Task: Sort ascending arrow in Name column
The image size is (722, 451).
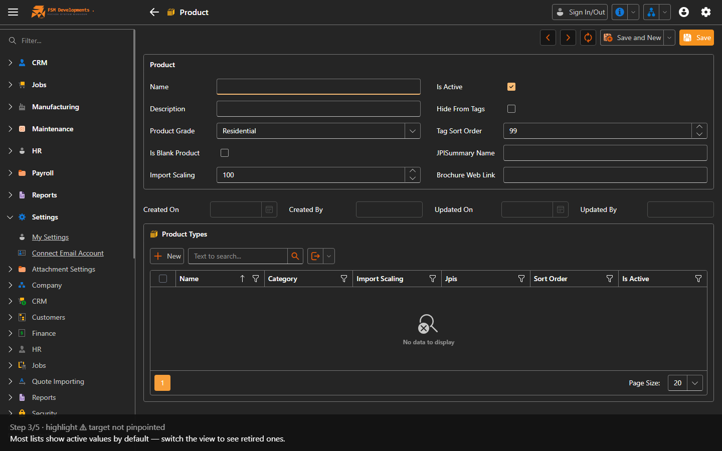Action: point(242,279)
